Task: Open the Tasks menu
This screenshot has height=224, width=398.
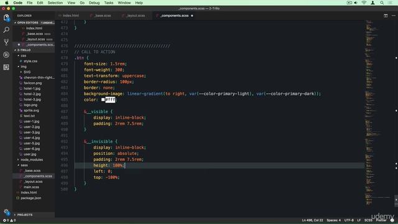Action: click(x=109, y=2)
